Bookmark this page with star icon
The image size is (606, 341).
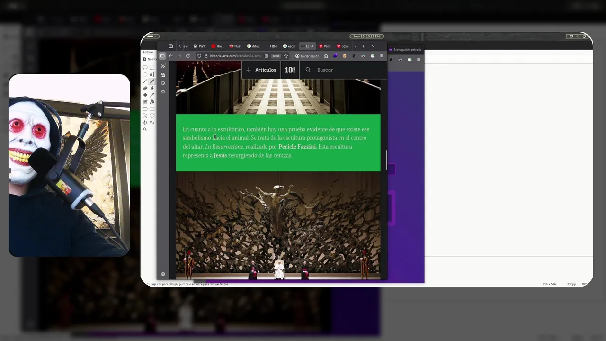point(286,56)
